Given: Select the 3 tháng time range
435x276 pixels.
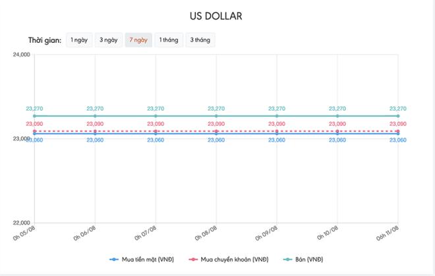Looking at the screenshot, I should 200,40.
